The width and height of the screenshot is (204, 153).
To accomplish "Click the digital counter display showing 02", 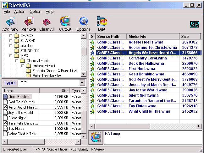I will 194,24.
